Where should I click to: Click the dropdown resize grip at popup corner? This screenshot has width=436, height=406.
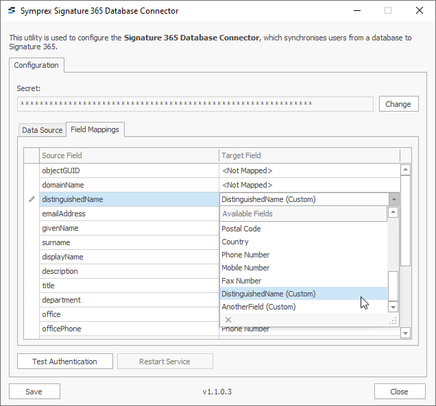(x=393, y=321)
